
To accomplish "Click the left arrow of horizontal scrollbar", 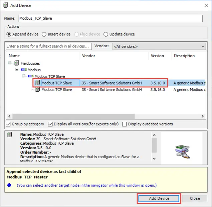I will click(x=9, y=116).
